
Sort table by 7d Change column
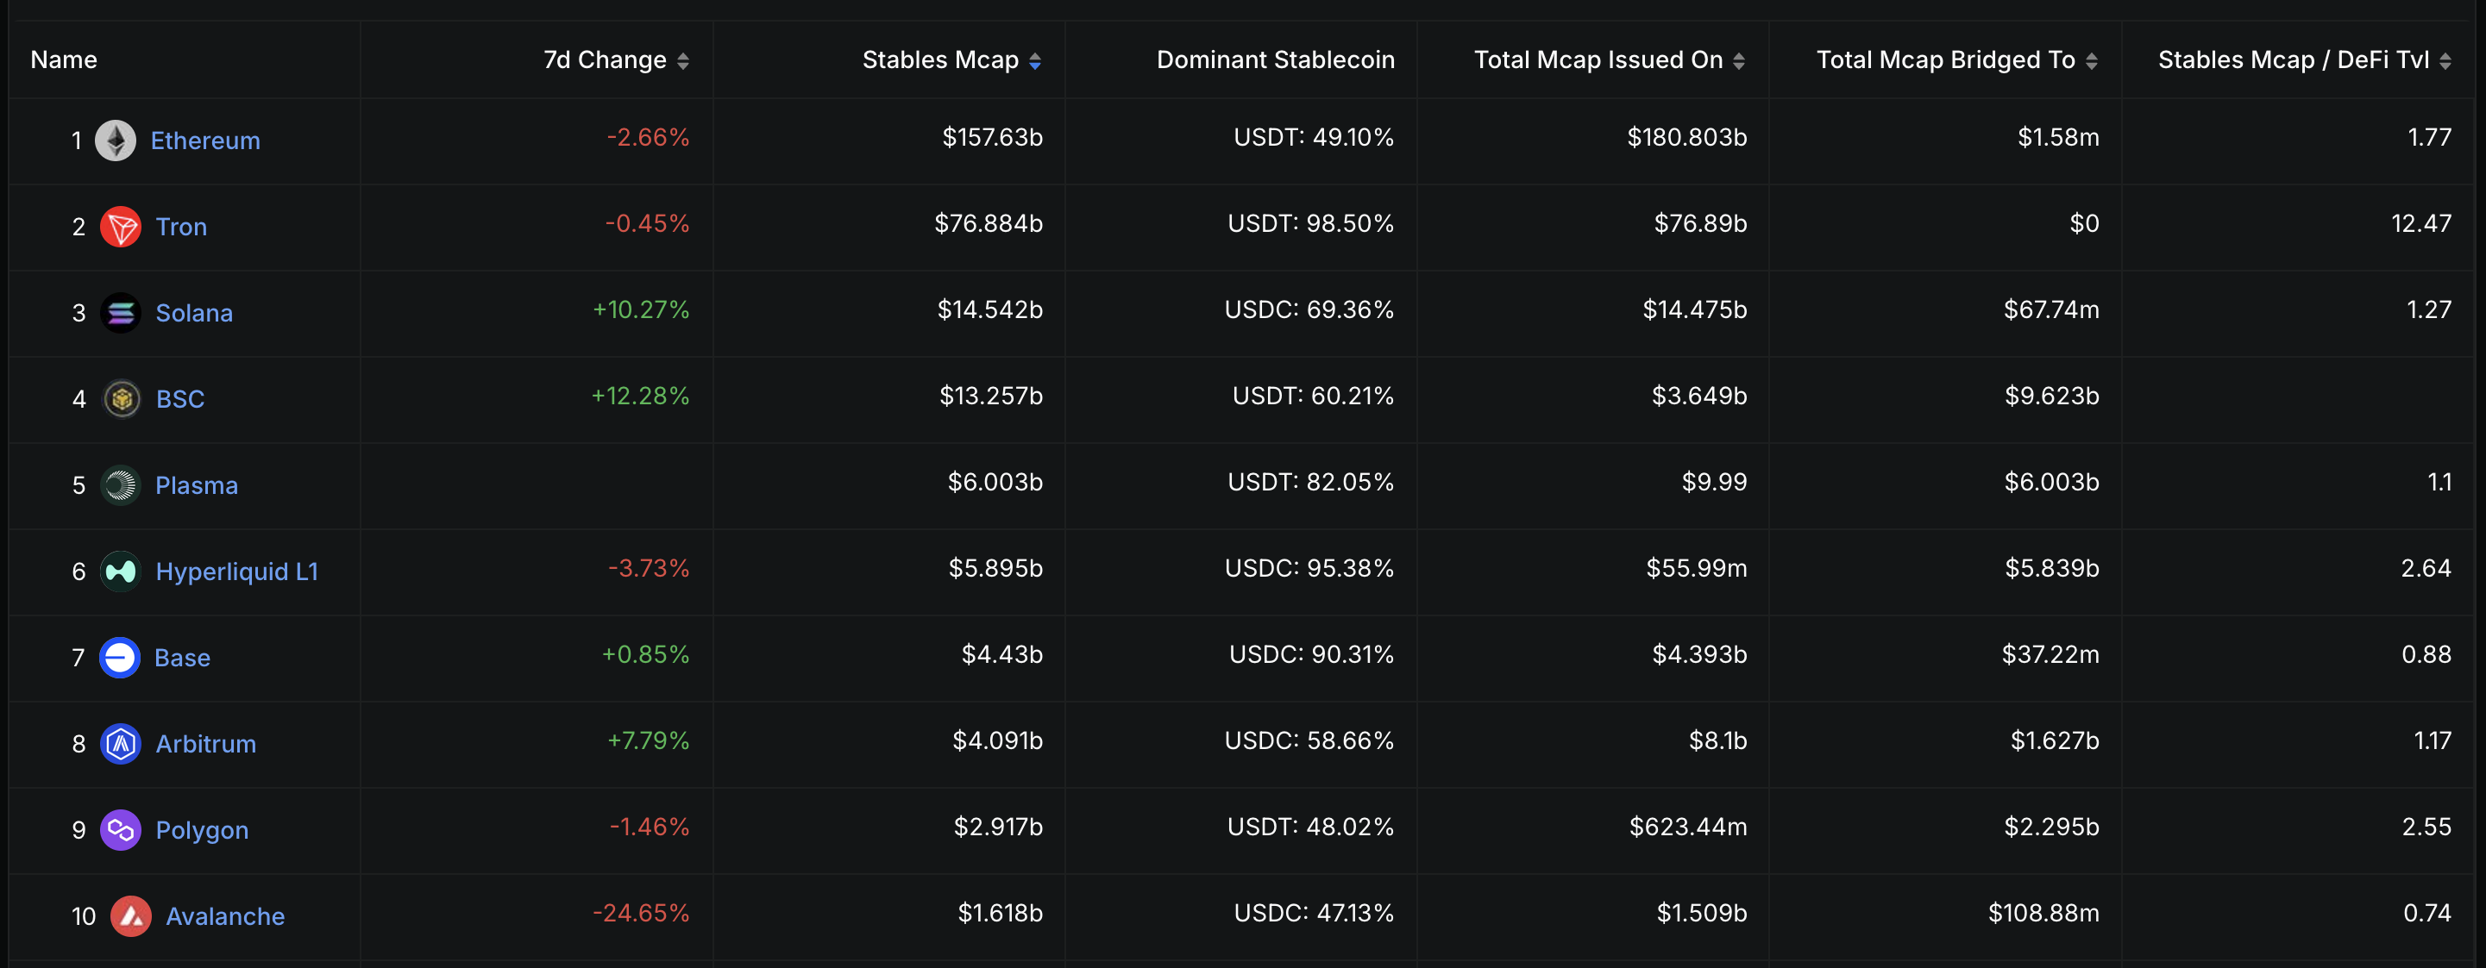pyautogui.click(x=682, y=60)
